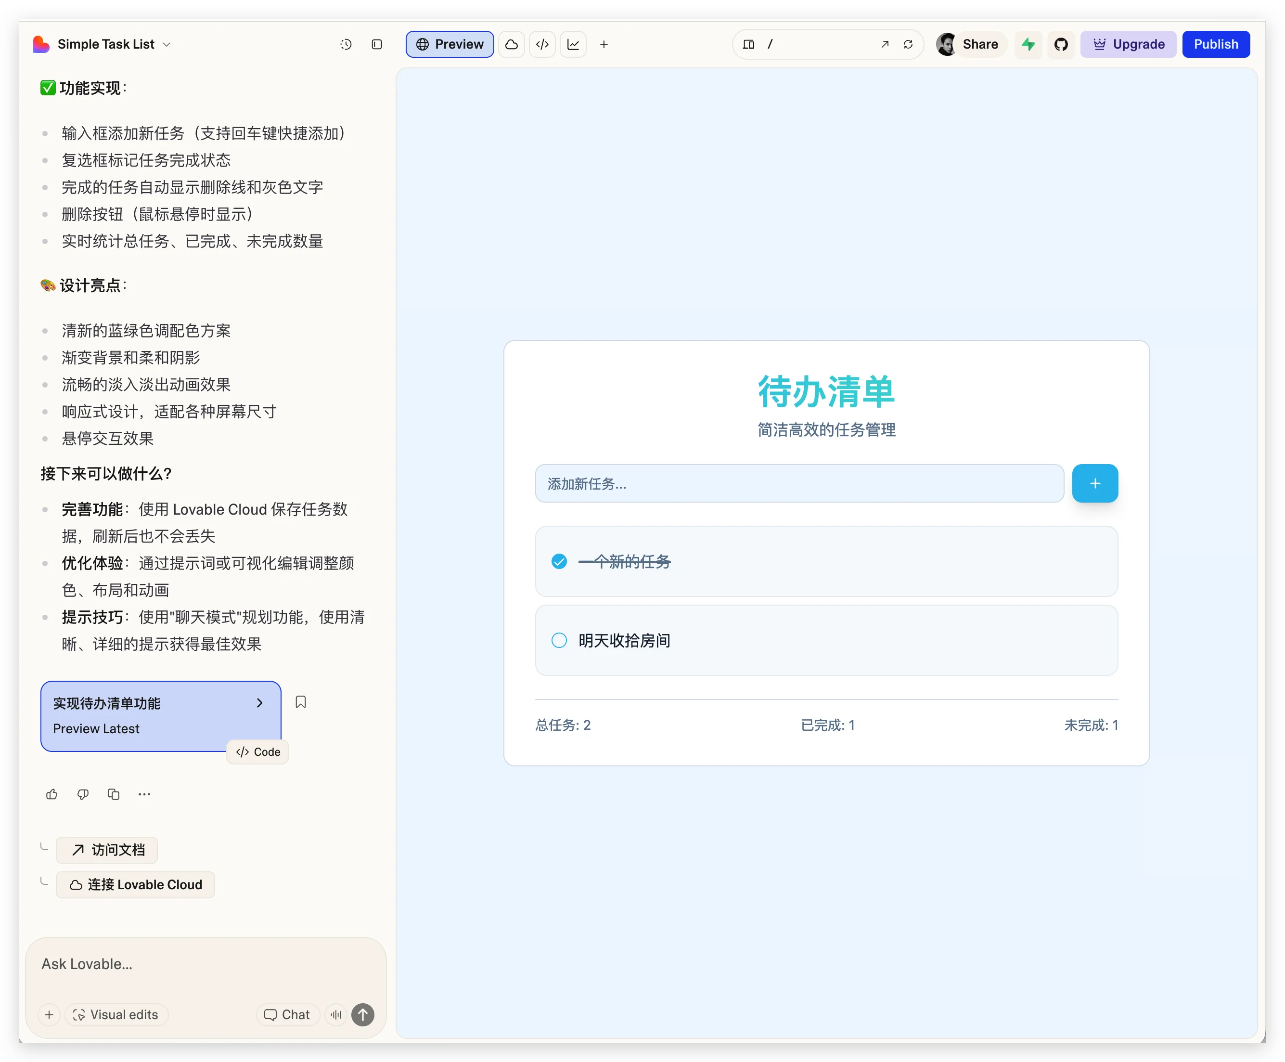Switch to the Preview tab
Image resolution: width=1285 pixels, height=1062 pixels.
450,44
